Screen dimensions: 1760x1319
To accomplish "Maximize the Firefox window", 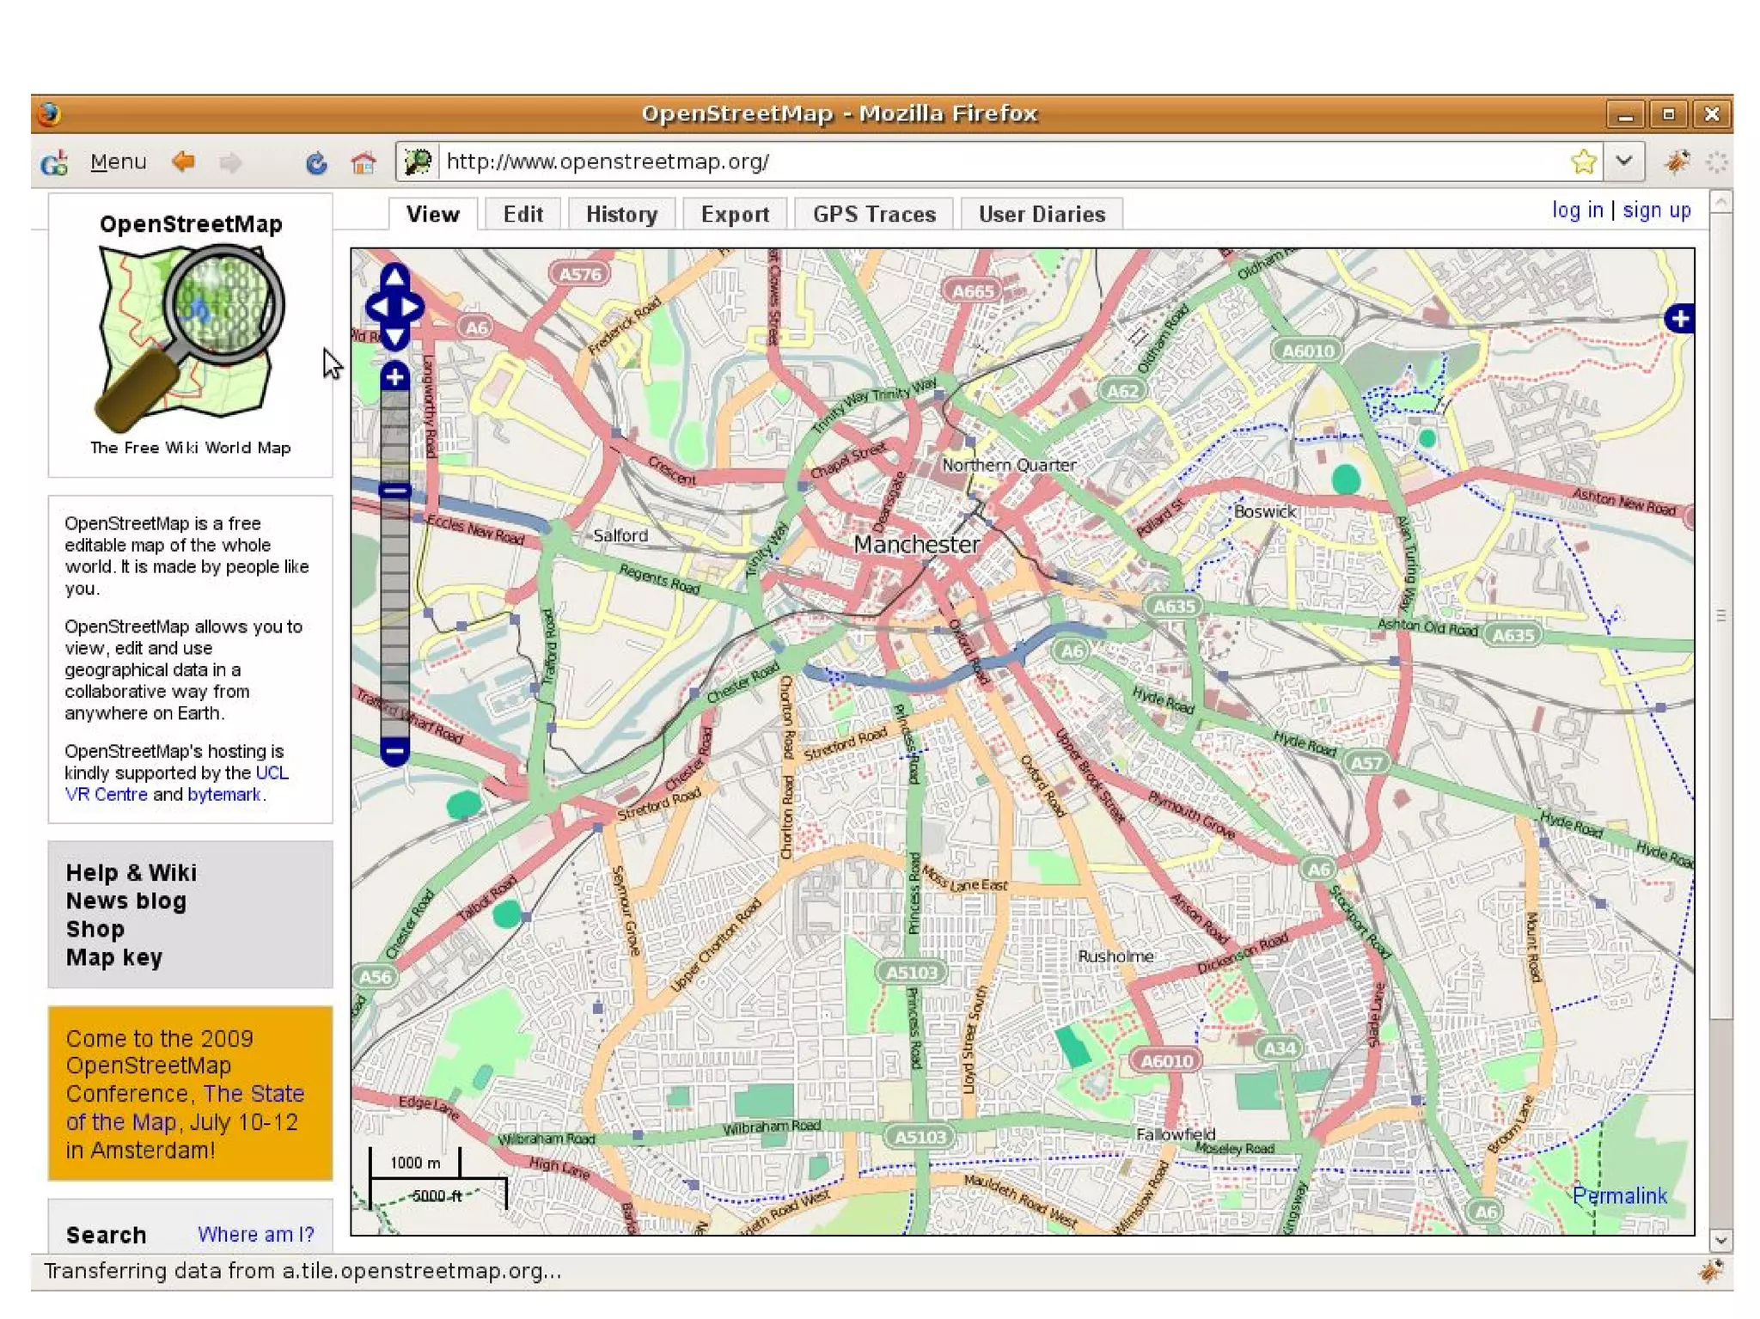I will 1668,114.
